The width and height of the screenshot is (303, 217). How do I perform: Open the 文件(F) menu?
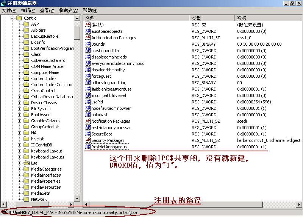coord(9,11)
